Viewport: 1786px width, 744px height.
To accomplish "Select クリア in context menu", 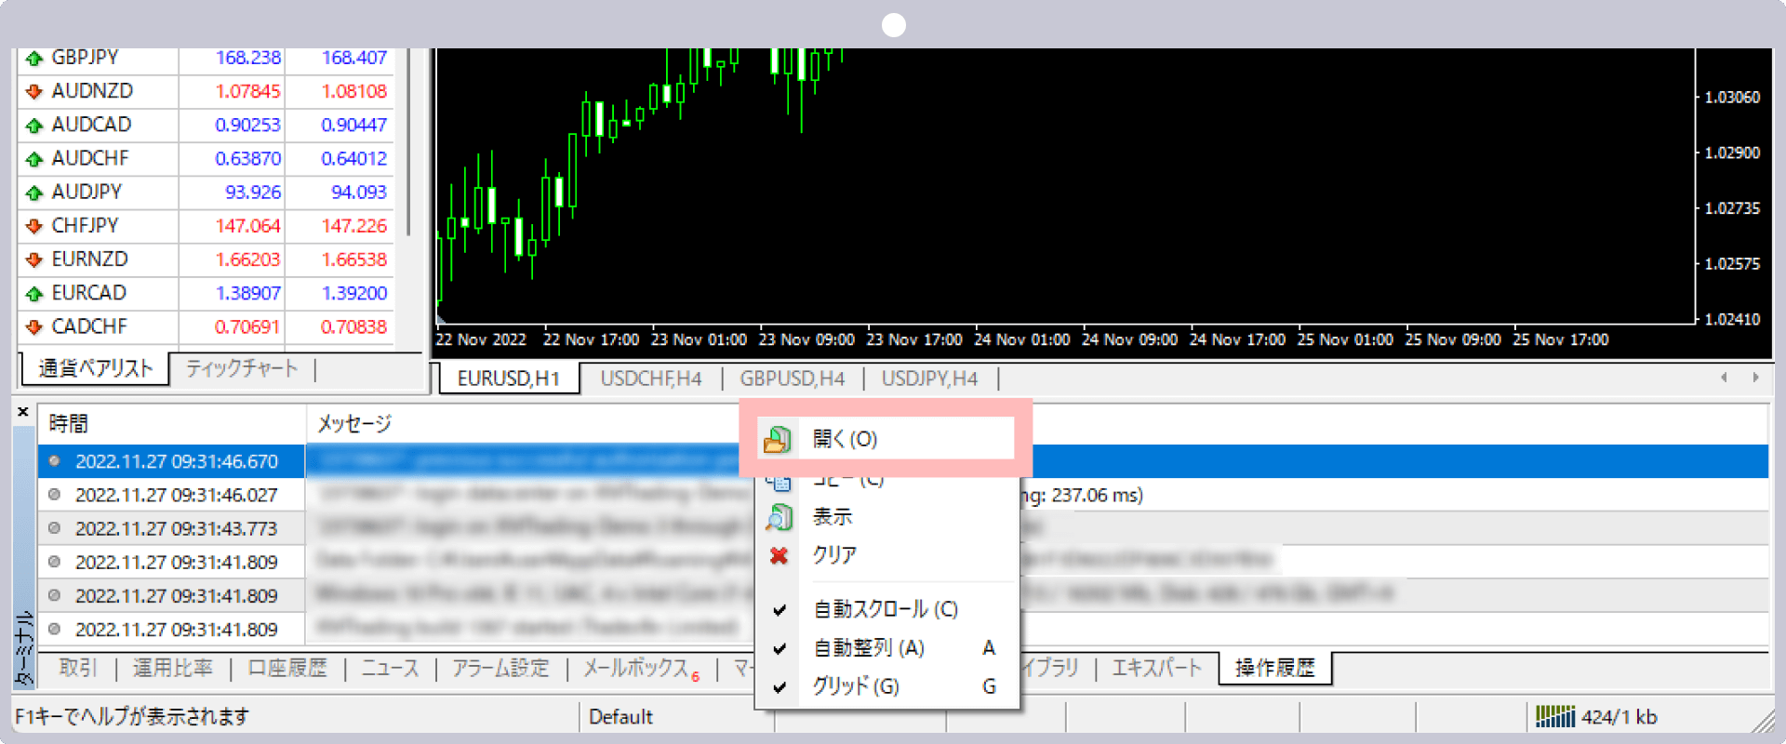I will click(886, 555).
